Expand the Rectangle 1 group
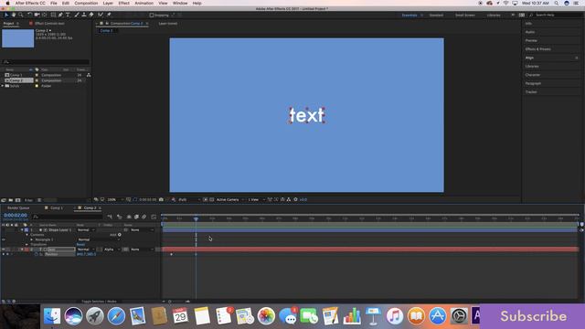The width and height of the screenshot is (585, 329). 32,239
